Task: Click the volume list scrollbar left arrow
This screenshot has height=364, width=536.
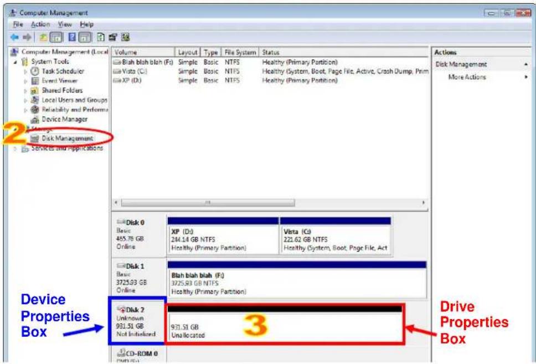Action: [x=116, y=203]
